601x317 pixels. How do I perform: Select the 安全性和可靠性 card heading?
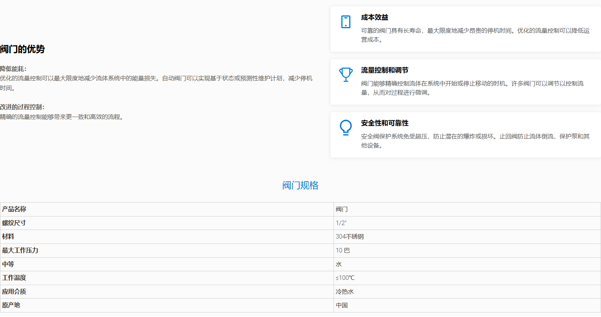coord(385,123)
